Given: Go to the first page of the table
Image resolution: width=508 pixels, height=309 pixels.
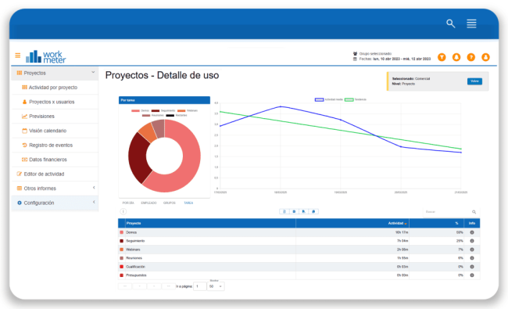Looking at the screenshot, I should 125,286.
